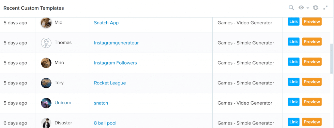Click Tory's avatar image
Screen dimensions: 334x128
tap(46, 83)
